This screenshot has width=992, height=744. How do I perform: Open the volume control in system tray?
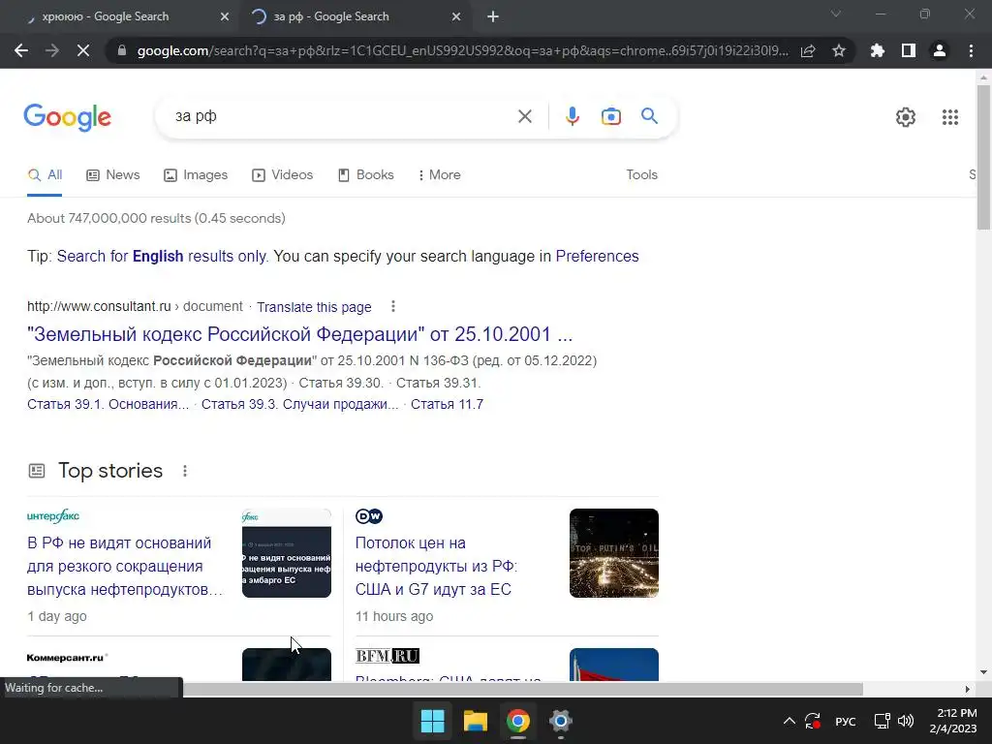(906, 721)
